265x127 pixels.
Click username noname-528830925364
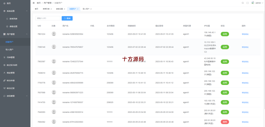point(73,34)
